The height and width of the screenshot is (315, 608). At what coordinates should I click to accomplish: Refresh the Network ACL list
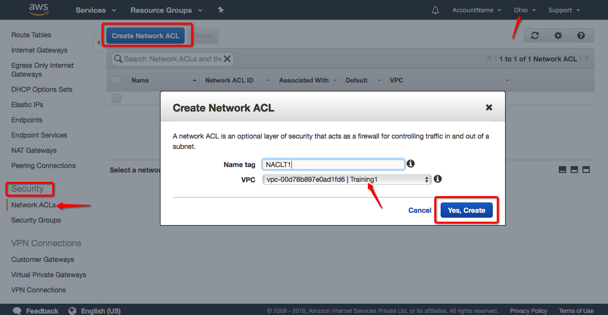(535, 35)
